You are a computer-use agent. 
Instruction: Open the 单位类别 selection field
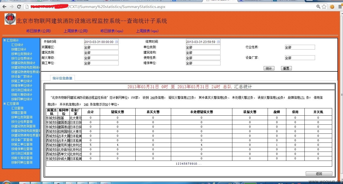[x=203, y=47]
